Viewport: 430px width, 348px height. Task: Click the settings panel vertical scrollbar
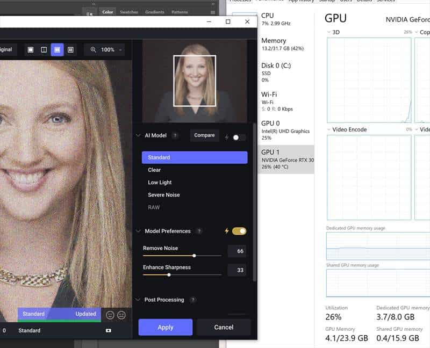(254, 203)
